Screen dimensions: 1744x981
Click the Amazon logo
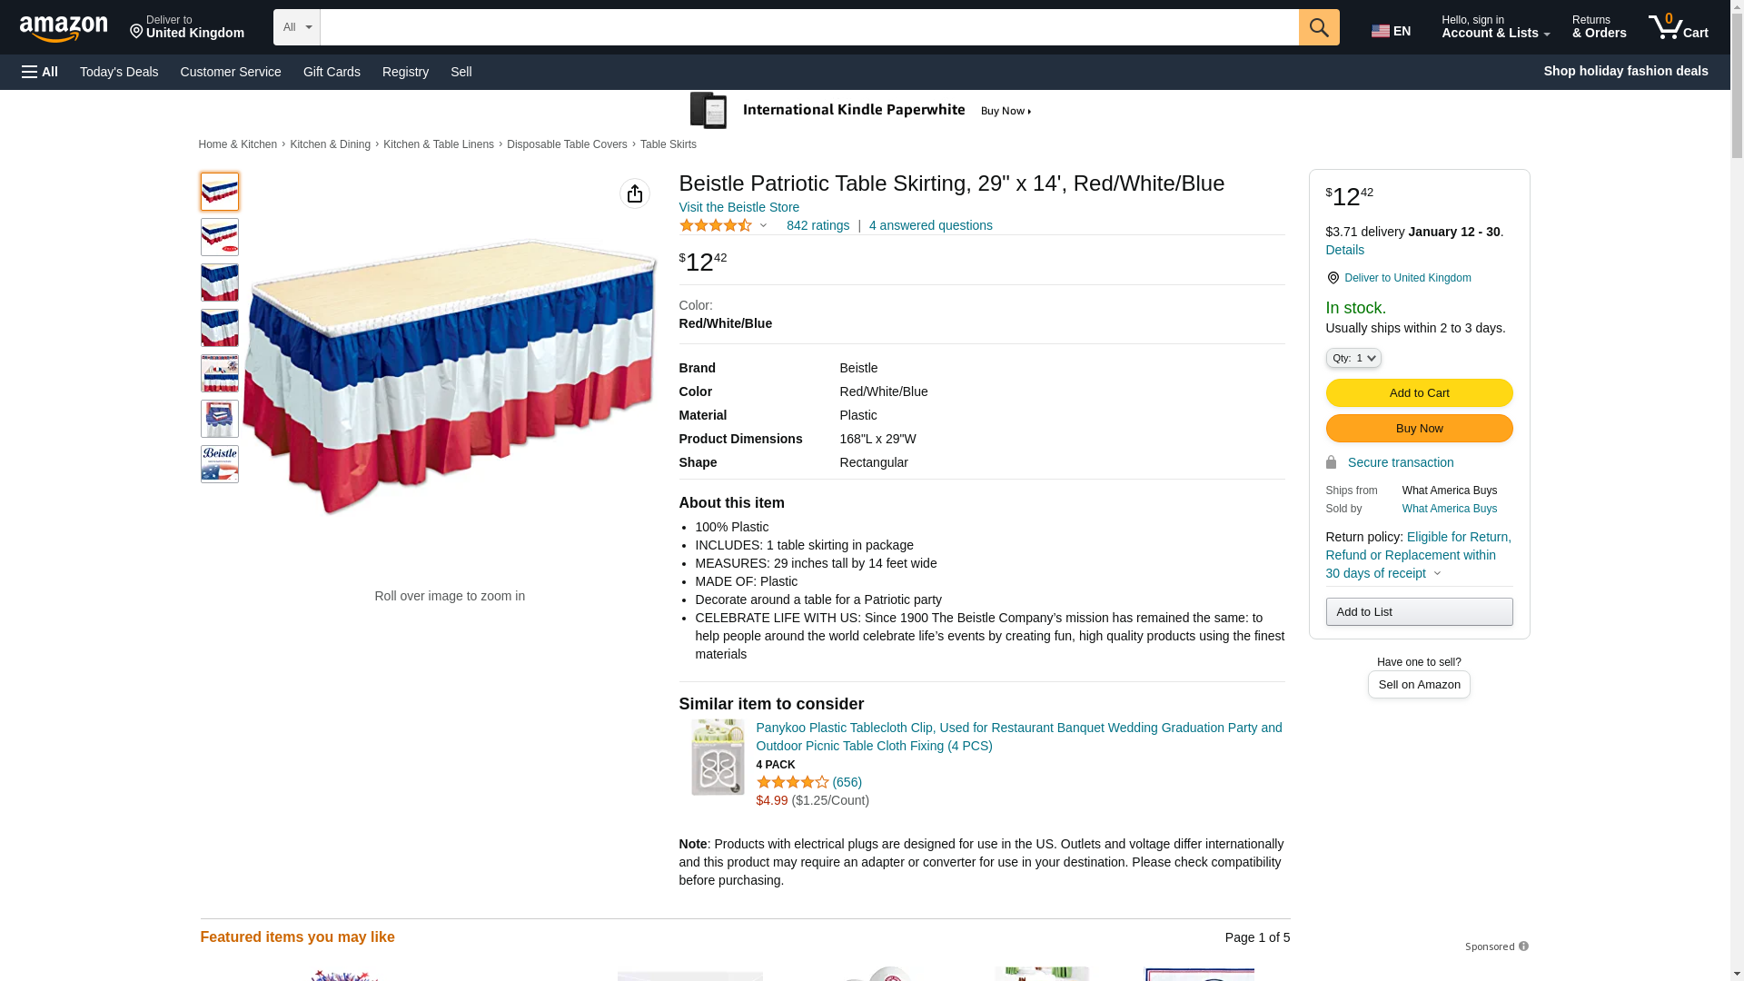tap(64, 28)
